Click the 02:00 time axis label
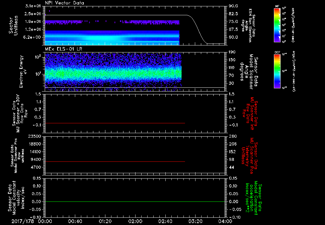 pos(135,221)
